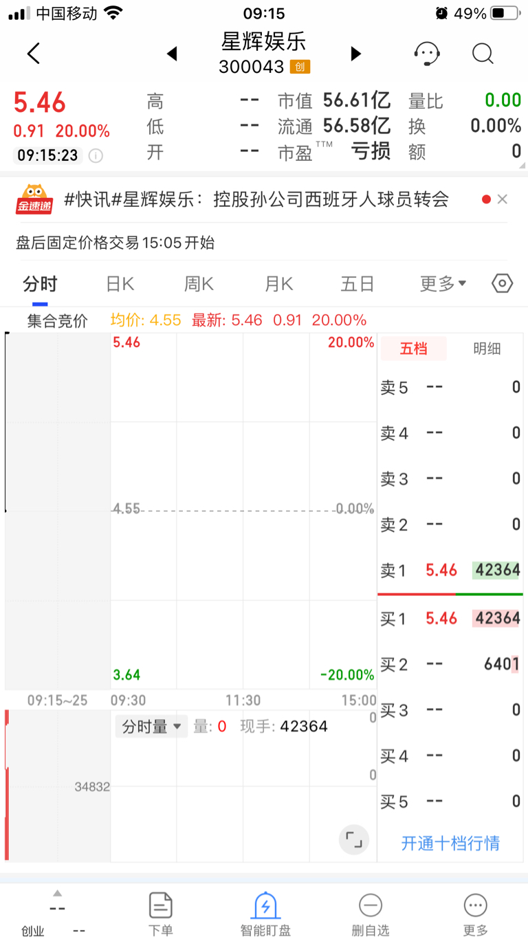528x939 pixels.
Task: Tap the 09:15~25 auction time label
Action: pos(58,700)
